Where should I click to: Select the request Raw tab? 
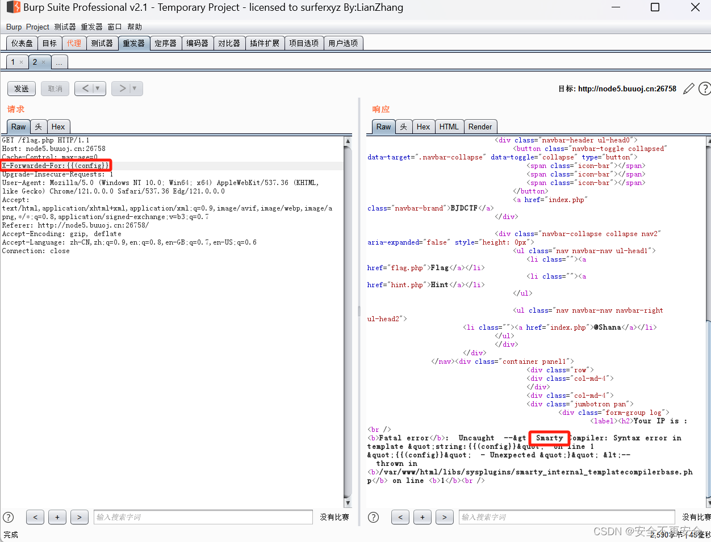(19, 127)
